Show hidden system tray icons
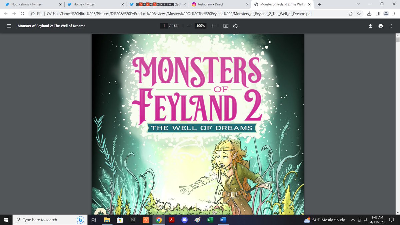Screen dimensions: 400x225 [353, 220]
